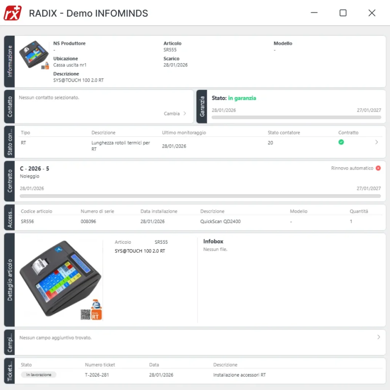Select the Garanzia side tab

[x=202, y=107]
